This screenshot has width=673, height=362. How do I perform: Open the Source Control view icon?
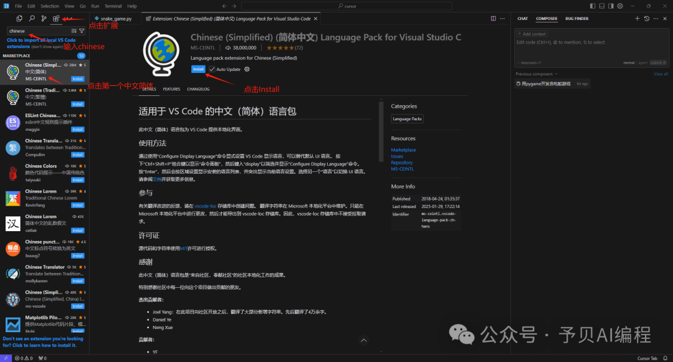44,19
